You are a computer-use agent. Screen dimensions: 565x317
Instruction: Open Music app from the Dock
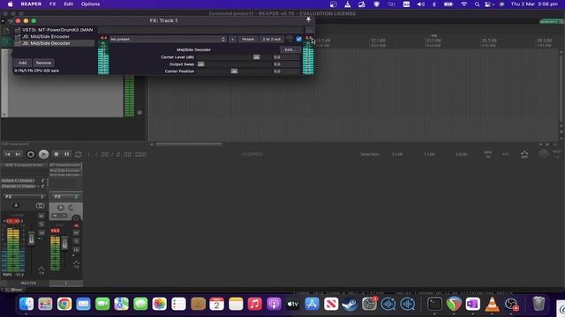(255, 304)
